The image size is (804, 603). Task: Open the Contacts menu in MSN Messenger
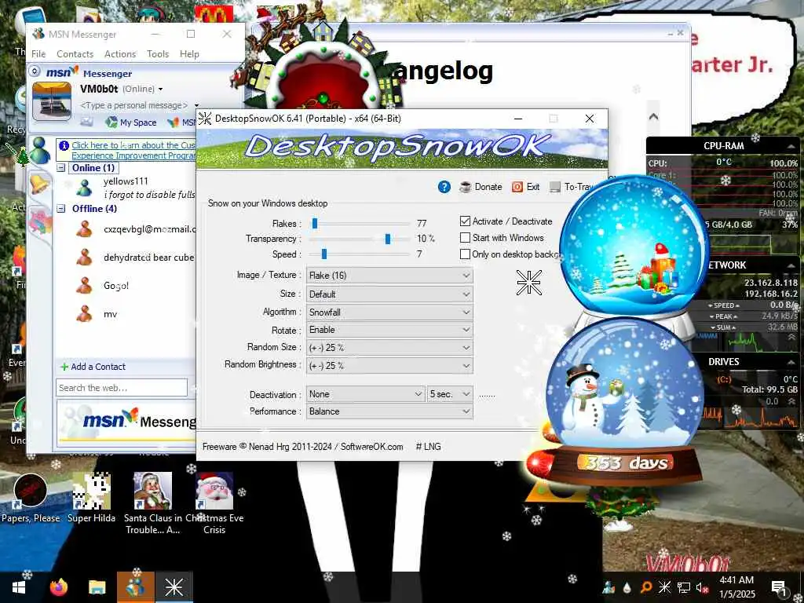[x=75, y=54]
